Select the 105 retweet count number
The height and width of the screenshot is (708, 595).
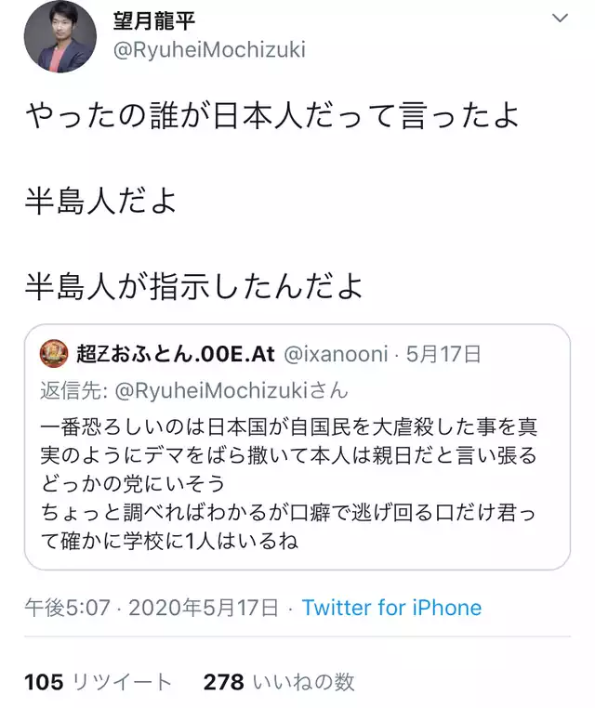coord(44,682)
